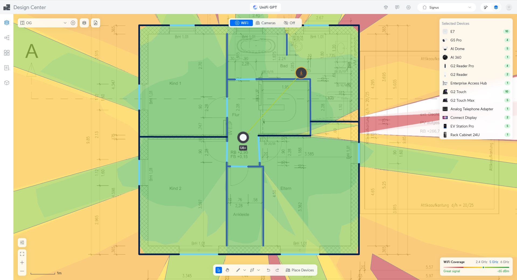Open UniFi GPT assistant
This screenshot has width=517, height=280.
click(x=265, y=7)
